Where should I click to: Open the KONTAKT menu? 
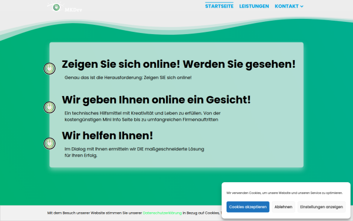point(287,6)
